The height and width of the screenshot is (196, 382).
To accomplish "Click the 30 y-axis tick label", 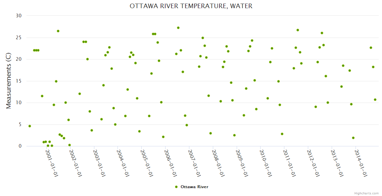I will (19, 16).
